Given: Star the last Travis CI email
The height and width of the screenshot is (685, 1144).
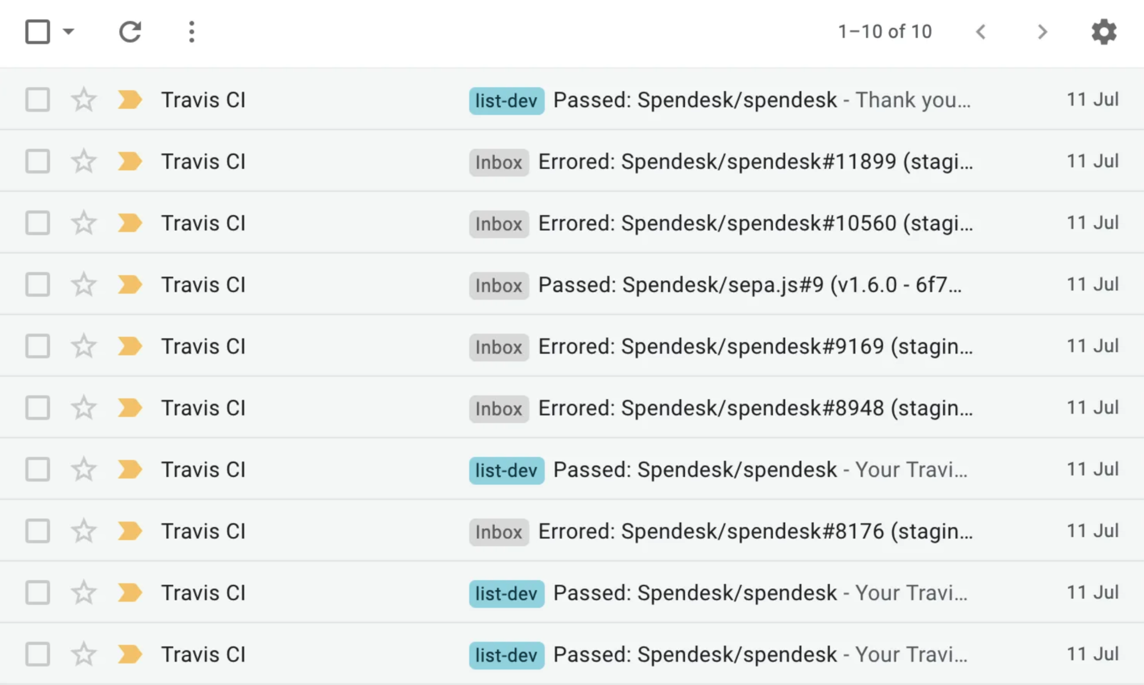Looking at the screenshot, I should click(83, 654).
